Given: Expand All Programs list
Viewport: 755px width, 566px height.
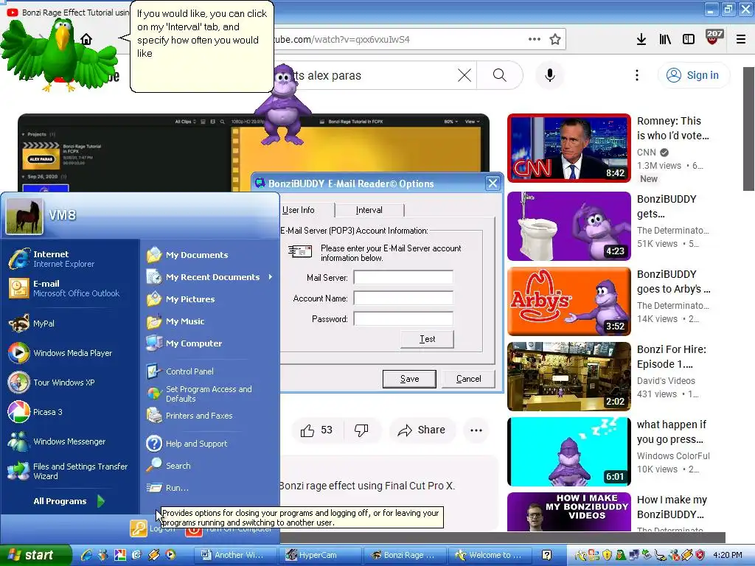Looking at the screenshot, I should coord(69,501).
